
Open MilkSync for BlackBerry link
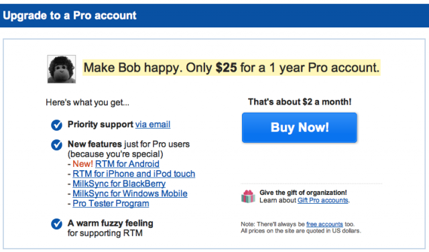(x=119, y=184)
